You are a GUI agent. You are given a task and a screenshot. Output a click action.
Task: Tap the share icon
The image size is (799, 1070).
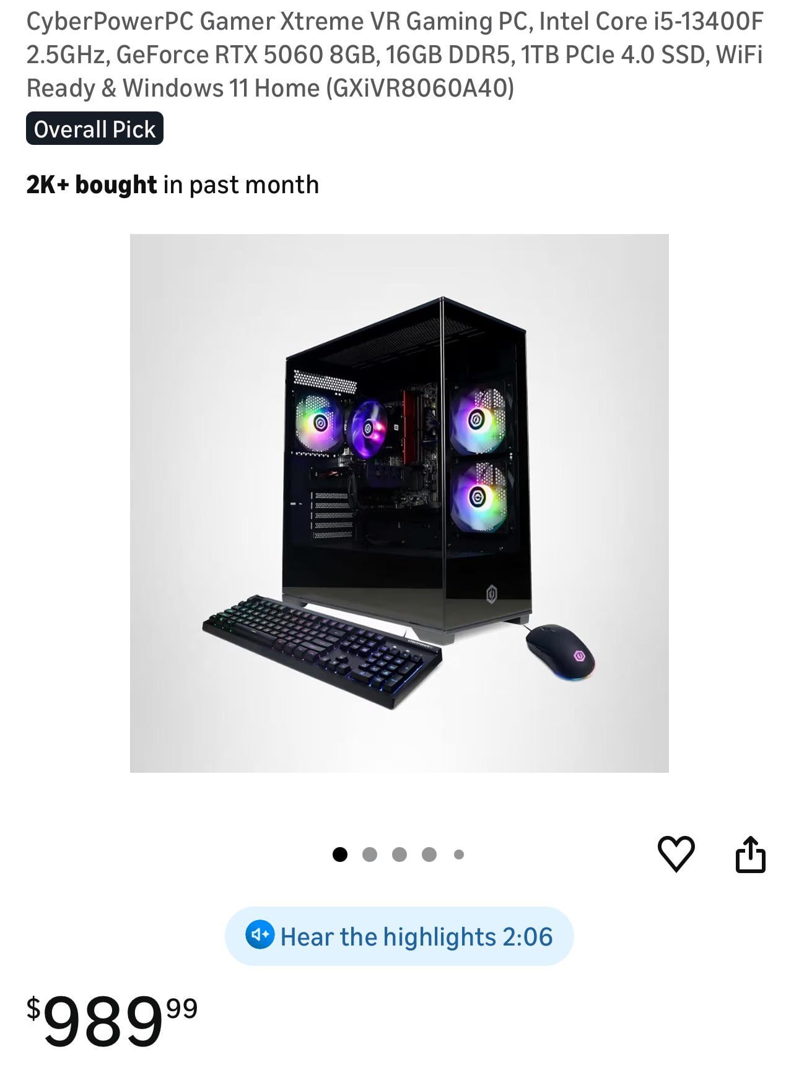(750, 855)
